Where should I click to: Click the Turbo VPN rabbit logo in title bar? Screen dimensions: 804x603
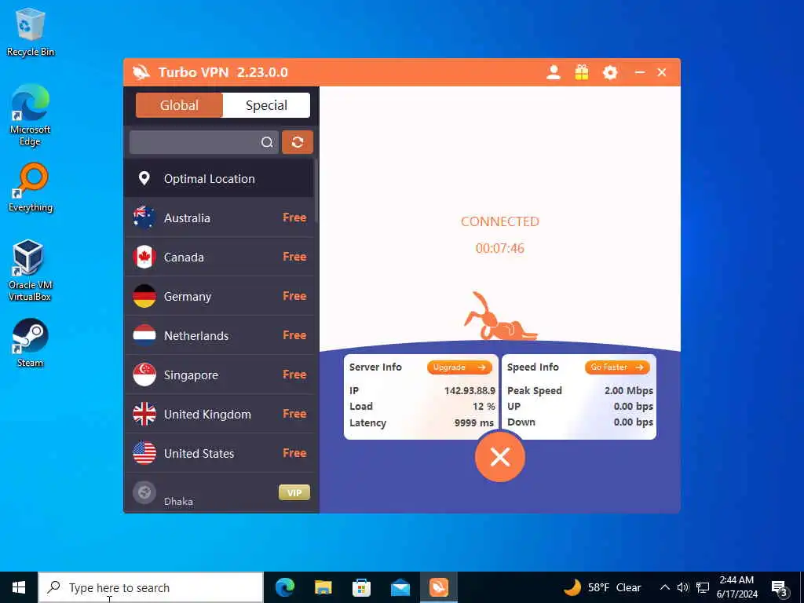pos(141,72)
